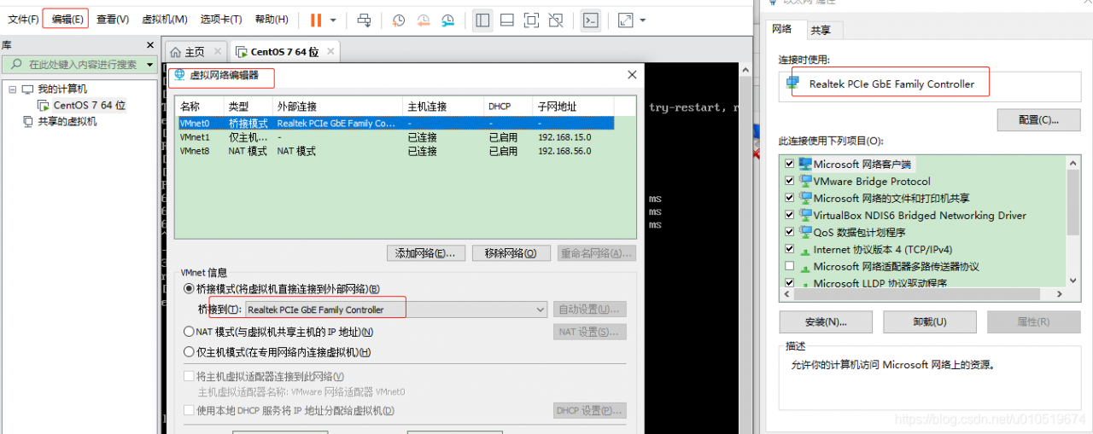Click the 配置(C)... button
Viewport: 1093px width, 434px height.
tap(1038, 120)
